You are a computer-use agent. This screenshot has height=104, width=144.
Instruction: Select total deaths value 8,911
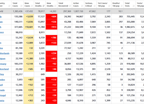coord(42,32)
